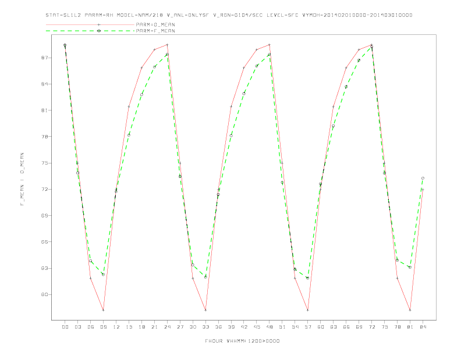Click the x-axis tick label 78
This screenshot has height=356, width=461.
[397, 327]
